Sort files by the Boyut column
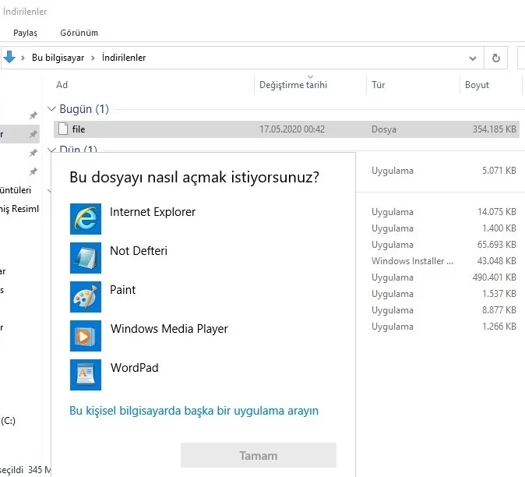 coord(477,85)
